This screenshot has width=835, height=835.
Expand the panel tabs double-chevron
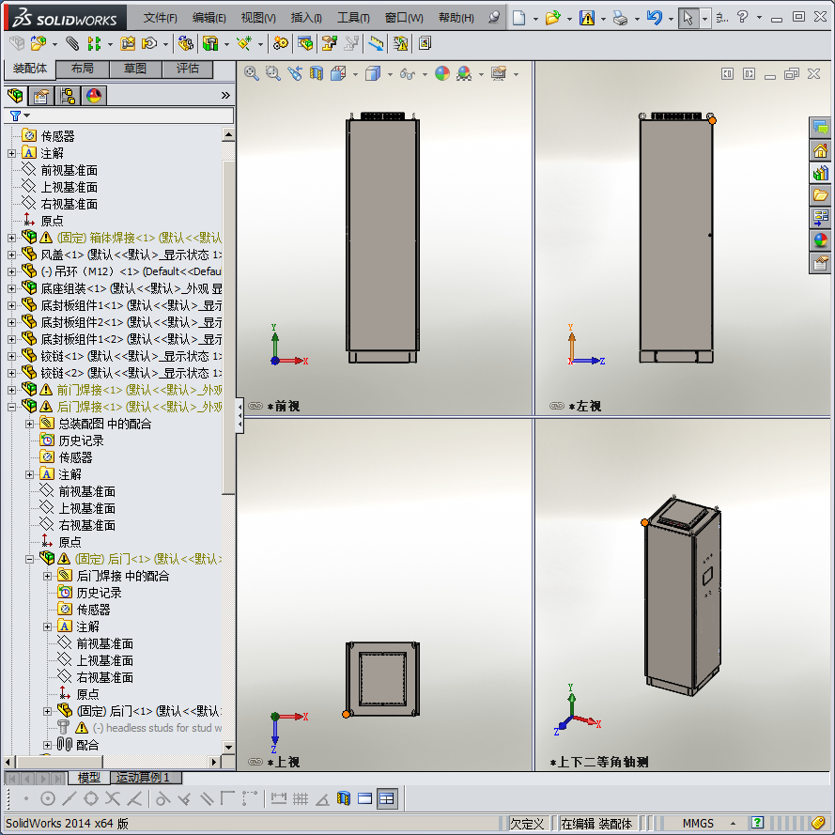[x=225, y=95]
